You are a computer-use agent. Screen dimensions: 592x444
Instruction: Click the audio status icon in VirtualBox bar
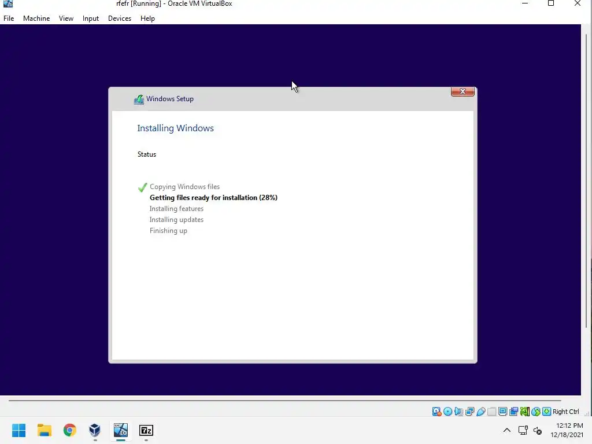pyautogui.click(x=458, y=412)
